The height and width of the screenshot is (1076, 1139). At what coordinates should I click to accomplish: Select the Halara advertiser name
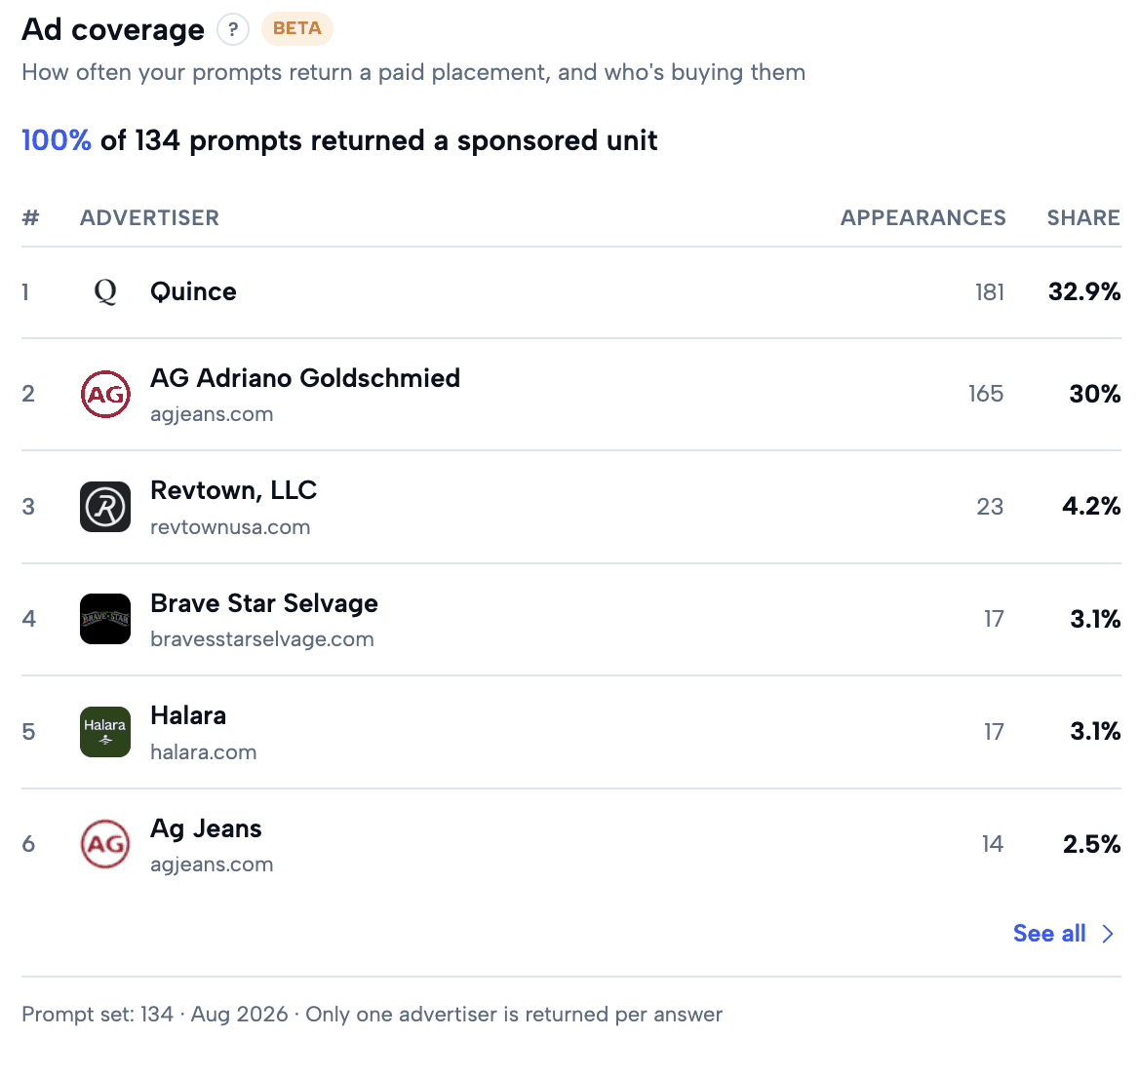tap(188, 716)
